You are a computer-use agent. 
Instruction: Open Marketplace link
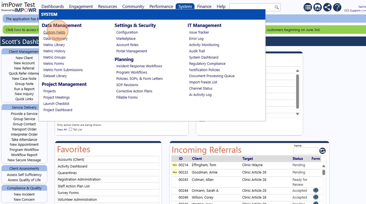pyautogui.click(x=126, y=39)
